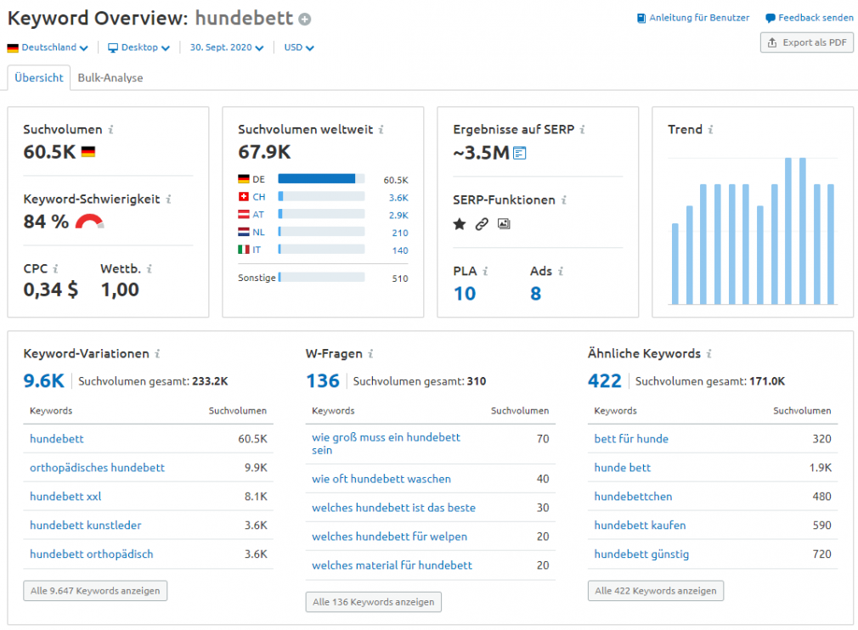
Task: Click the Ads count 8
Action: point(536,294)
